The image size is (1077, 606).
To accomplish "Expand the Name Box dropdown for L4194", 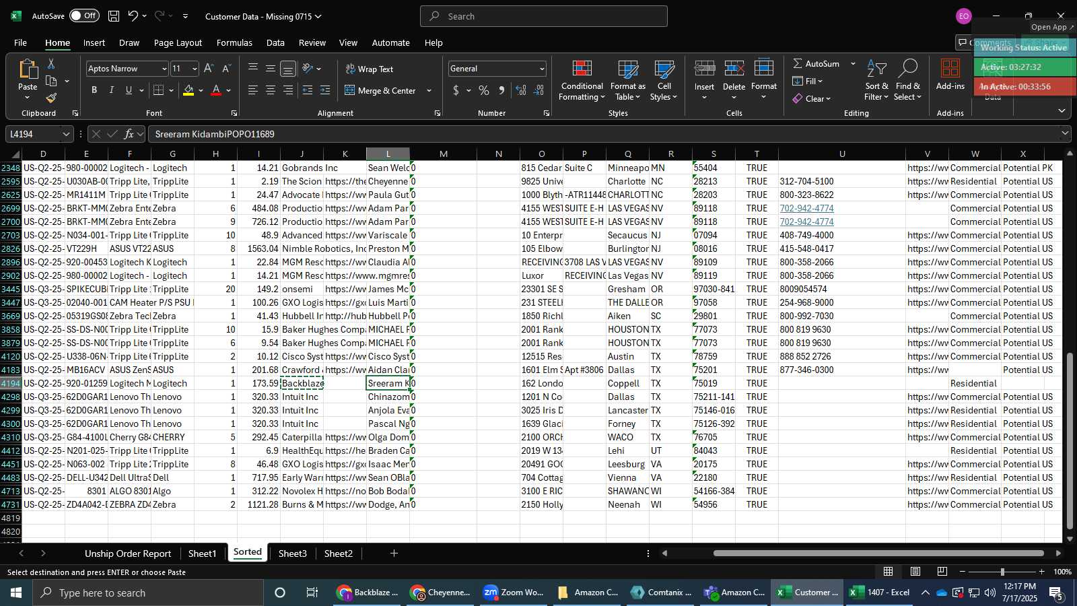I will pos(66,134).
